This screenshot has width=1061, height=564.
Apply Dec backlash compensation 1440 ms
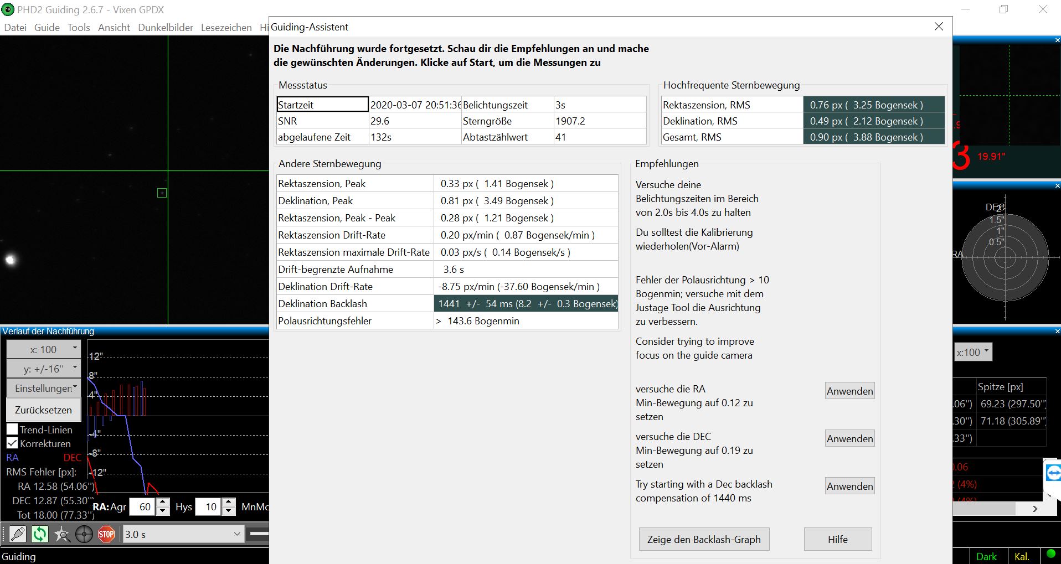pos(850,486)
